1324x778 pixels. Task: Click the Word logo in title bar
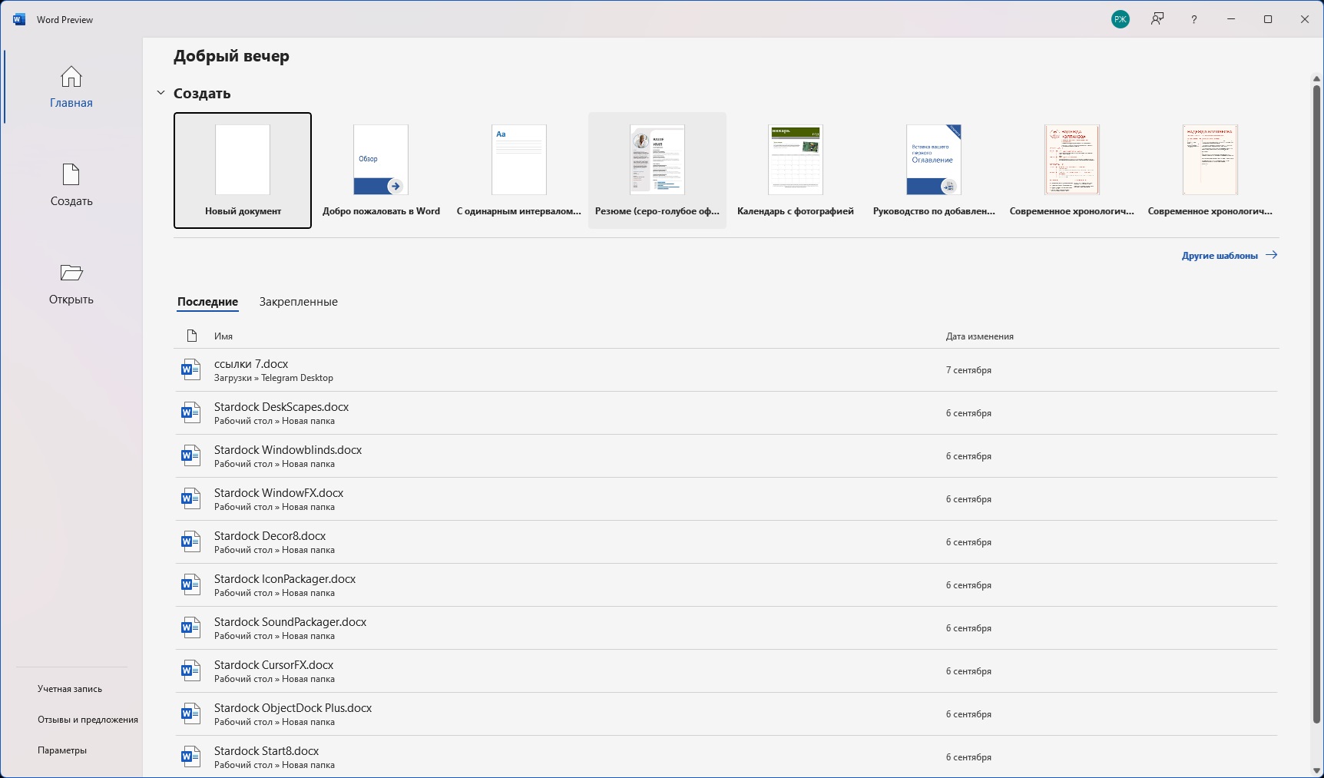(19, 19)
